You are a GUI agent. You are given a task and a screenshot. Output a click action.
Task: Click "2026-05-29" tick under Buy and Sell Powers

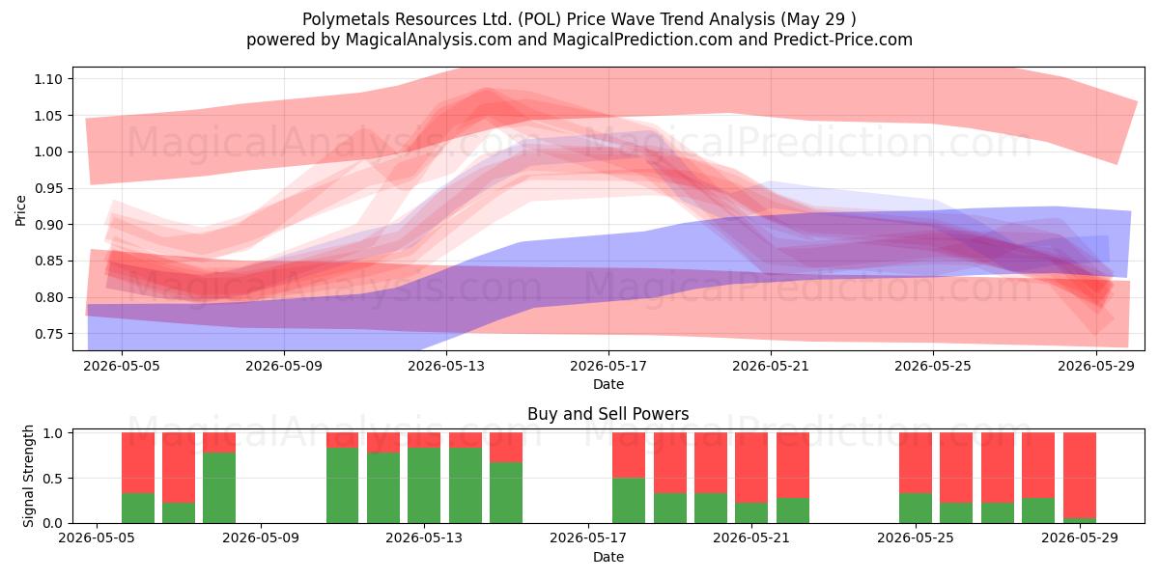pyautogui.click(x=1079, y=539)
